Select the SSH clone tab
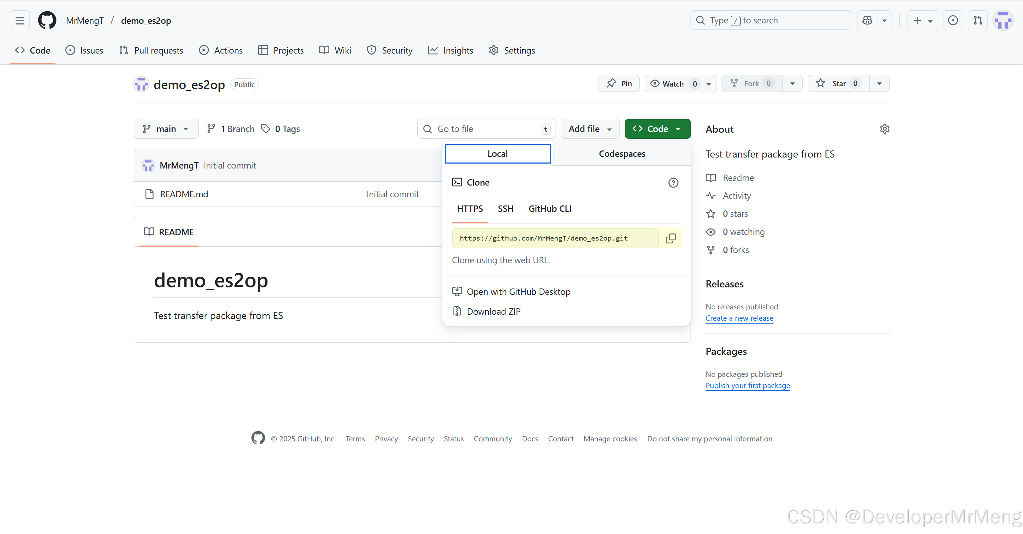Image resolution: width=1023 pixels, height=534 pixels. click(505, 209)
